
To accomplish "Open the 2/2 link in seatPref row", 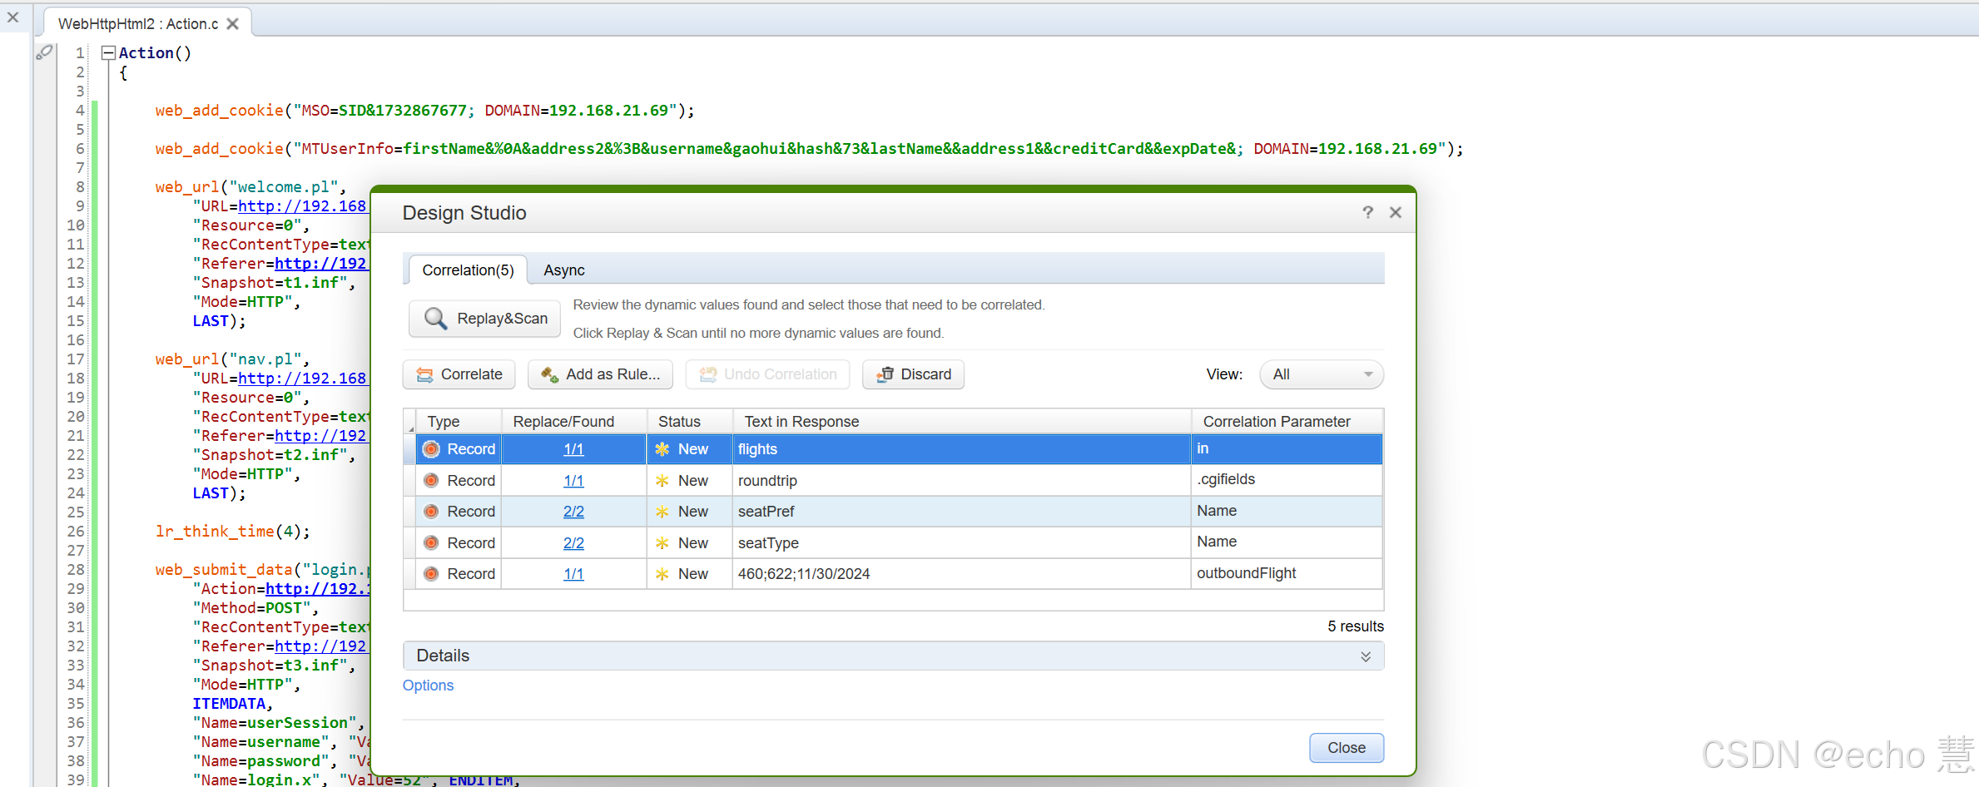I will [573, 512].
